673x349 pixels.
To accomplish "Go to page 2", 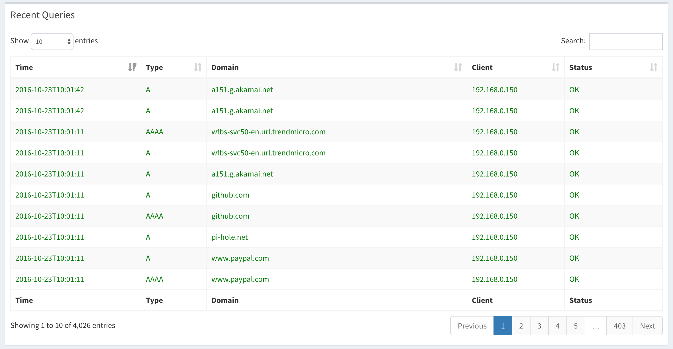I will (521, 326).
